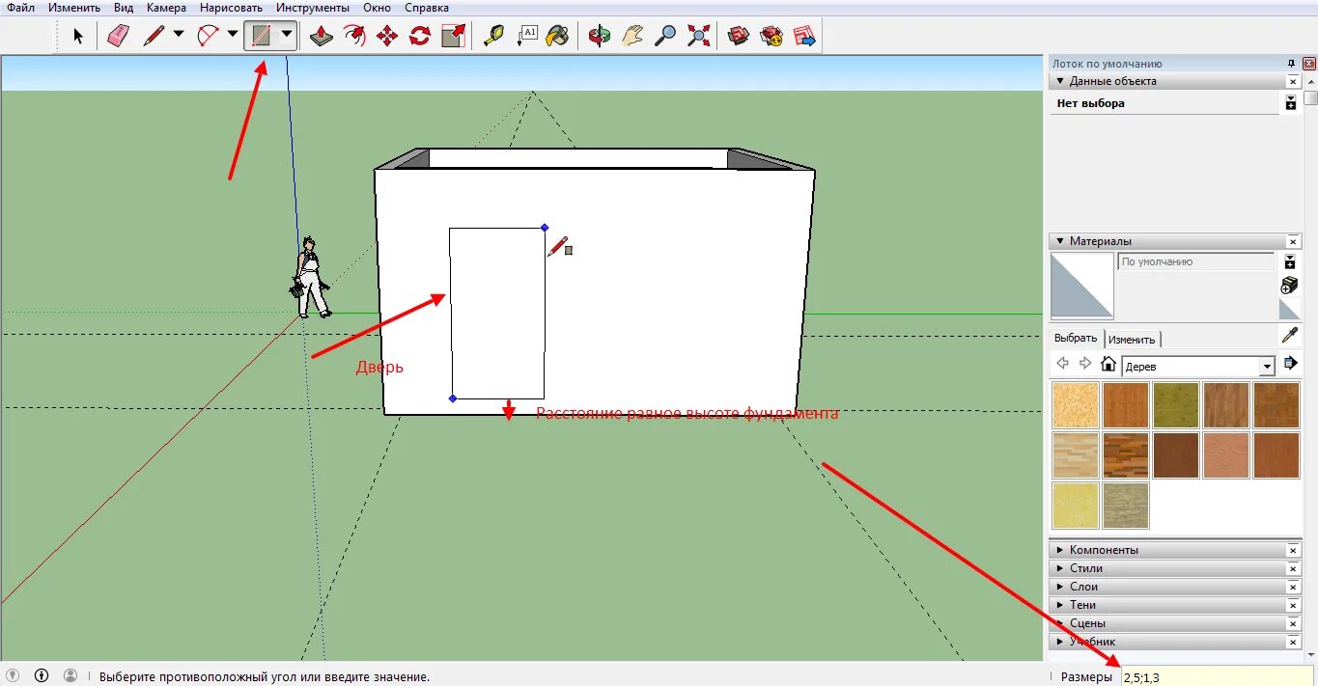Screen dimensions: 1318x686
Task: Click the Send to LayOut icon
Action: (804, 37)
